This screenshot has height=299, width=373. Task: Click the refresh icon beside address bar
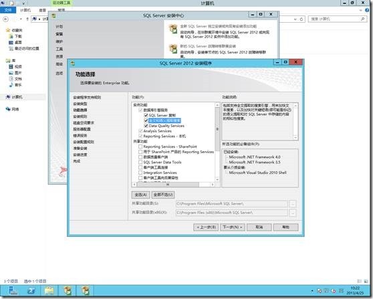coord(301,19)
